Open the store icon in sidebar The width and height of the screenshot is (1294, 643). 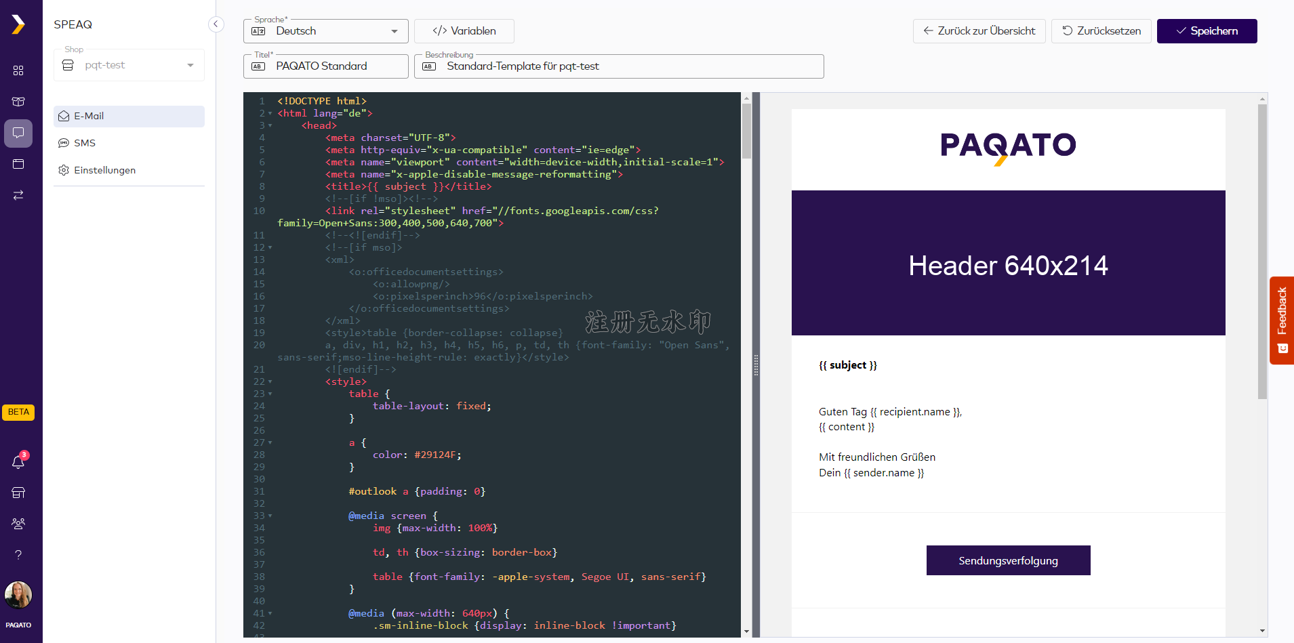point(18,493)
